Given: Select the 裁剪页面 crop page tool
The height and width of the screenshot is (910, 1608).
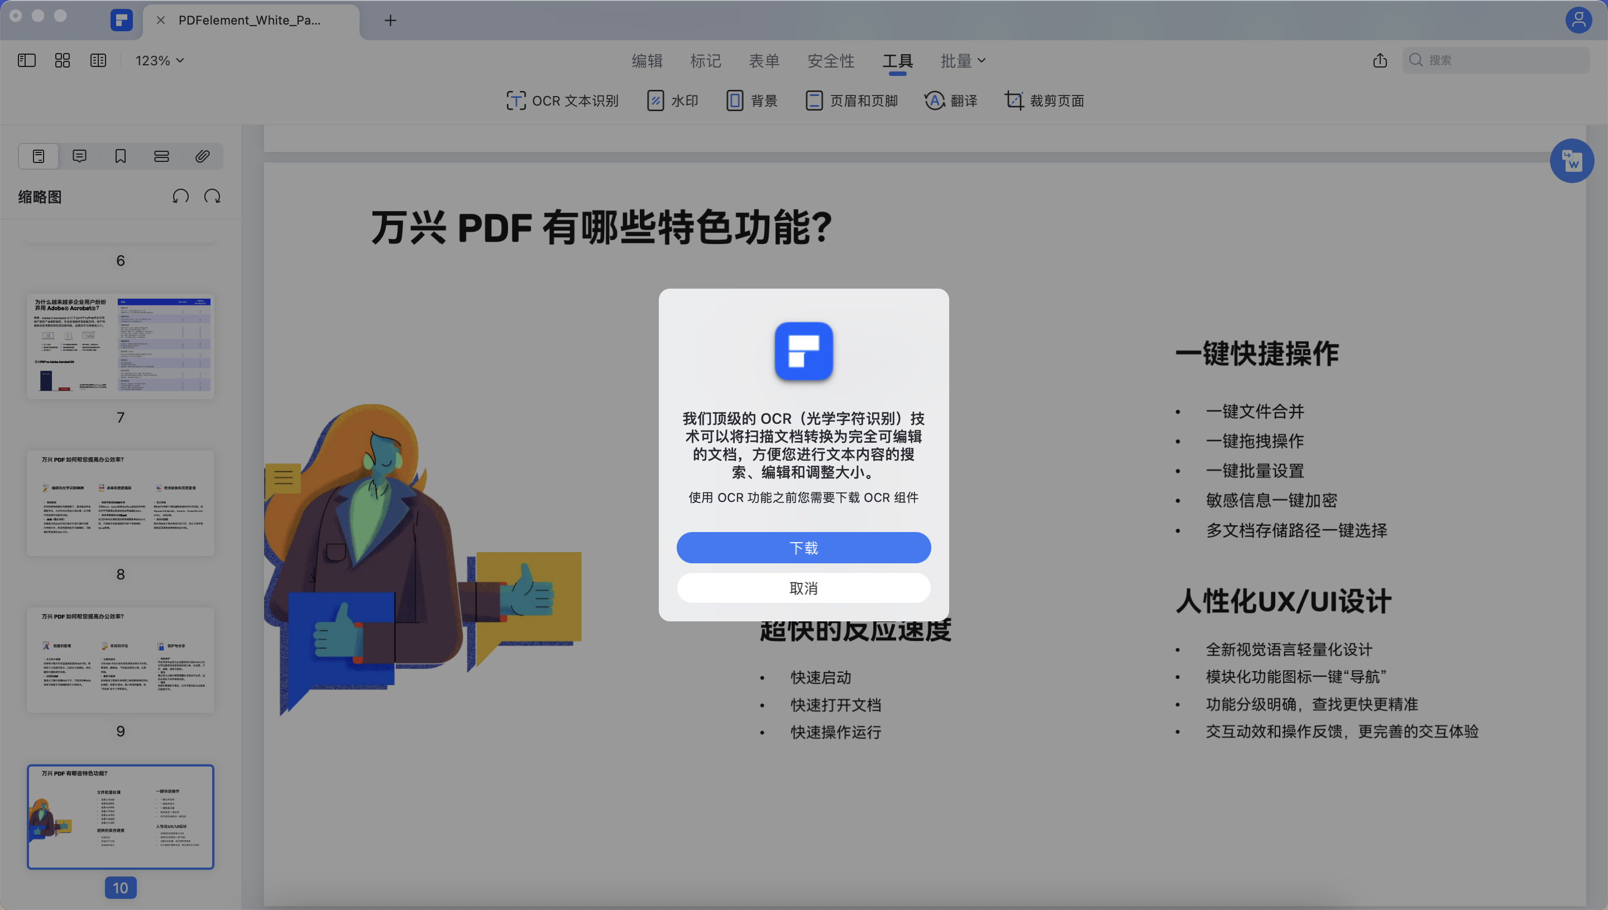Looking at the screenshot, I should 1044,100.
